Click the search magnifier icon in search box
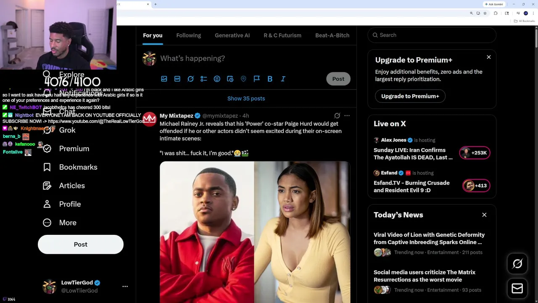Screen dimensions: 538x303 click(x=375, y=35)
